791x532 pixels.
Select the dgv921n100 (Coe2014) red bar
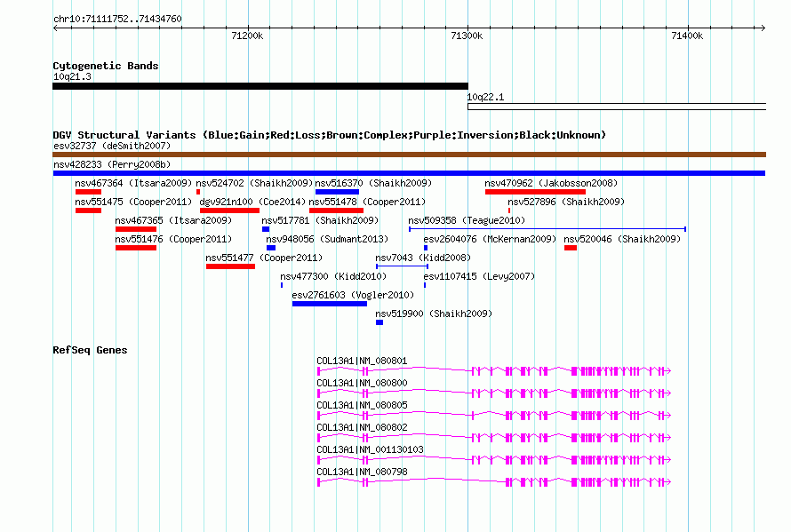[x=229, y=210]
